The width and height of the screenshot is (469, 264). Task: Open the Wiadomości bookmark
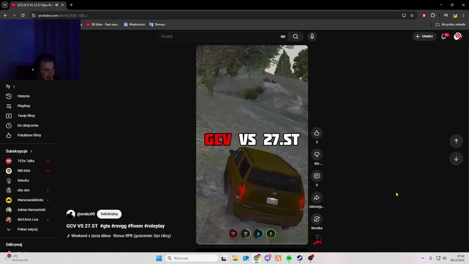pos(134,25)
